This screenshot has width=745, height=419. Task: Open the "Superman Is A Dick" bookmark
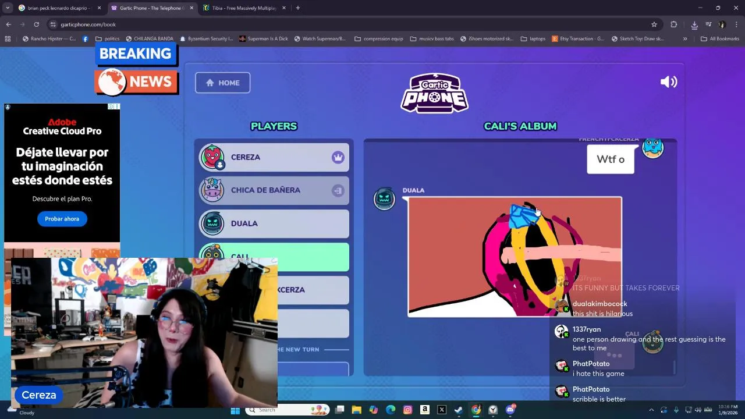(x=263, y=39)
